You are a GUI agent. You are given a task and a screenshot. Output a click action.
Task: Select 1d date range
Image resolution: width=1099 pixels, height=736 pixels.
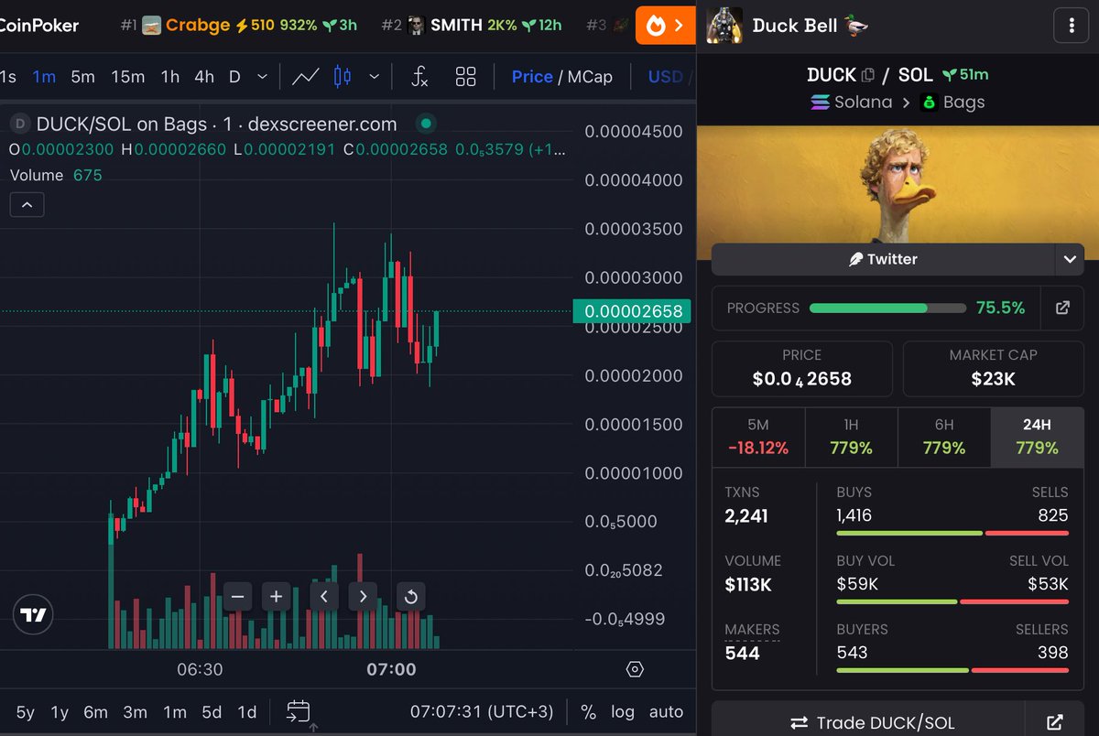(246, 711)
